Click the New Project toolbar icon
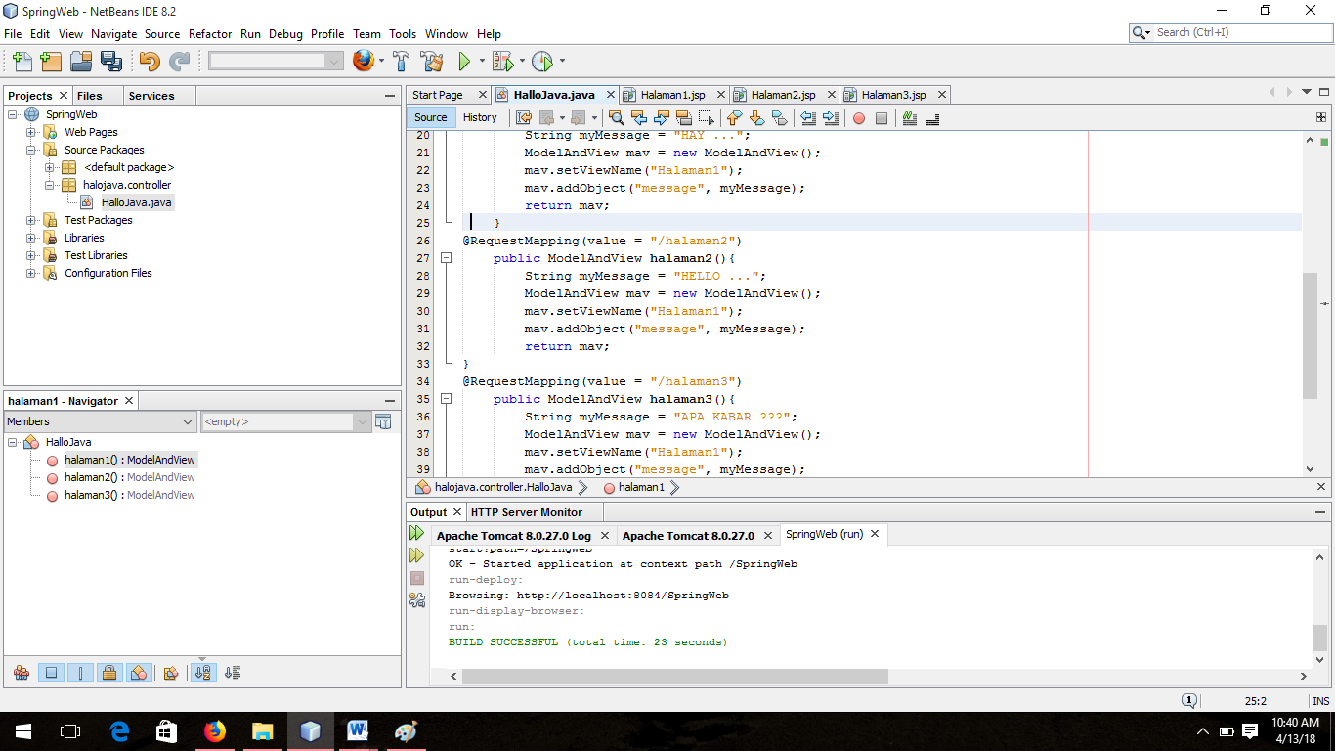 [51, 62]
